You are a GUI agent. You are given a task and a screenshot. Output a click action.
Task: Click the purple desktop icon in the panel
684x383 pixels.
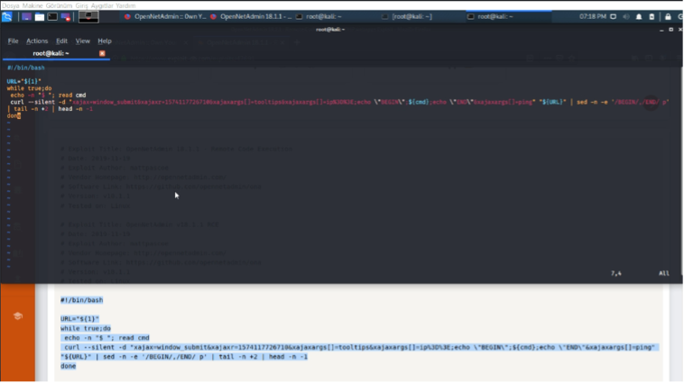pyautogui.click(x=26, y=16)
